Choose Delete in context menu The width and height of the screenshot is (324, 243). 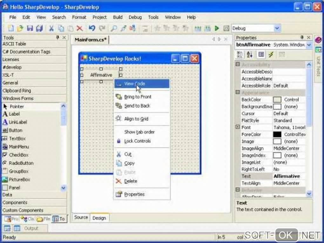click(x=142, y=181)
